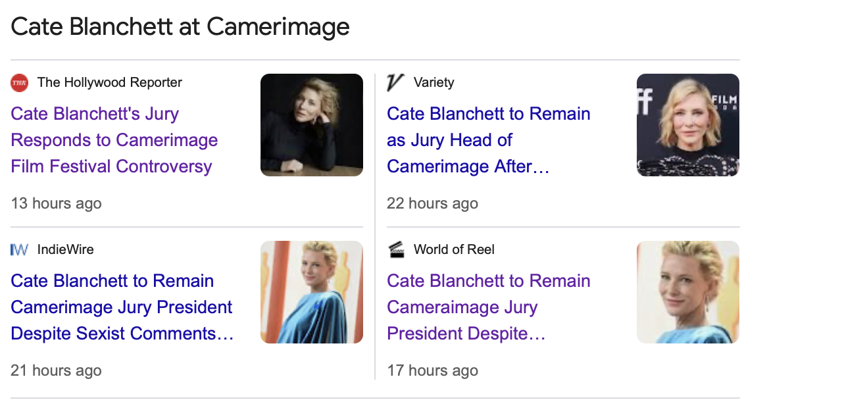The width and height of the screenshot is (842, 404).
Task: Click the IndieWire IW logo icon
Action: pos(20,250)
